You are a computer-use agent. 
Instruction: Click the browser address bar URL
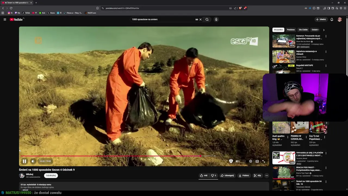[x=122, y=8]
